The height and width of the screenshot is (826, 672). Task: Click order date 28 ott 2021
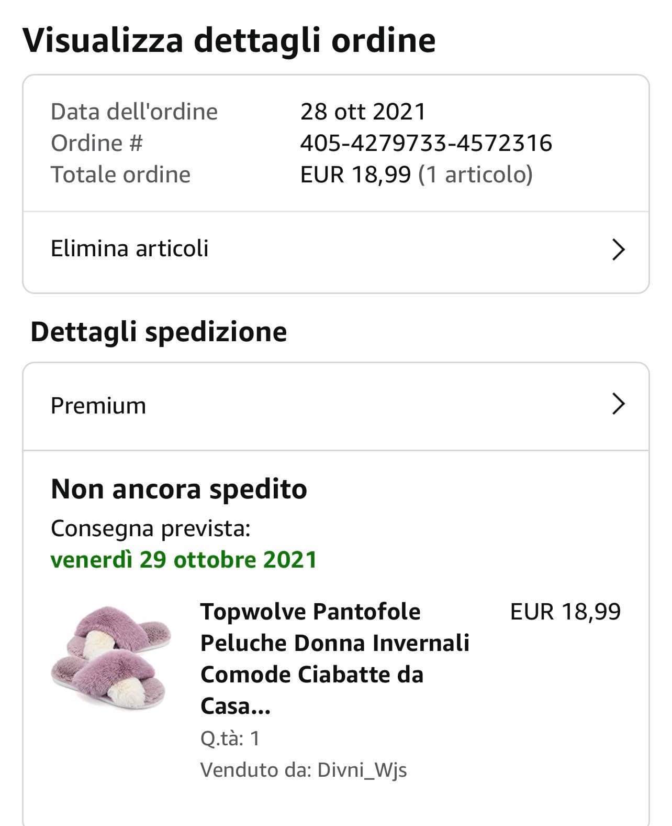click(x=363, y=112)
